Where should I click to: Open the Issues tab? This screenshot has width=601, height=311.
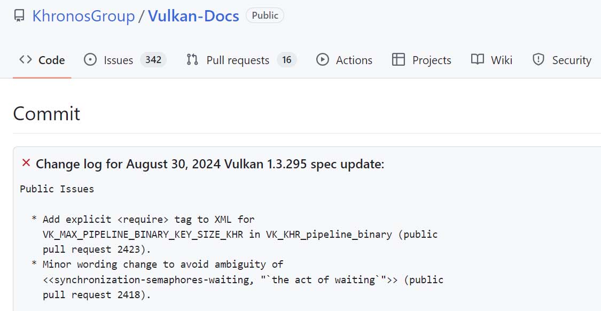(x=118, y=60)
